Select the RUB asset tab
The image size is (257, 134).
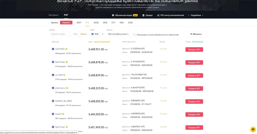(121, 23)
